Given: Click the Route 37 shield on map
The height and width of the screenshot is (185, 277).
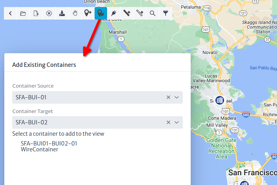Looking at the screenshot, I should [x=268, y=40].
